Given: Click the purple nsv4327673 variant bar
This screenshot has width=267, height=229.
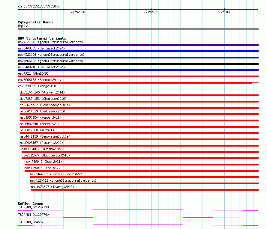Looking at the screenshot, I should click(138, 45).
